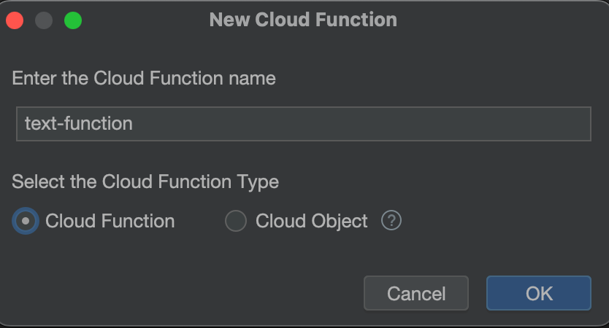
Task: Click the New Cloud Function title text
Action: pos(303,20)
